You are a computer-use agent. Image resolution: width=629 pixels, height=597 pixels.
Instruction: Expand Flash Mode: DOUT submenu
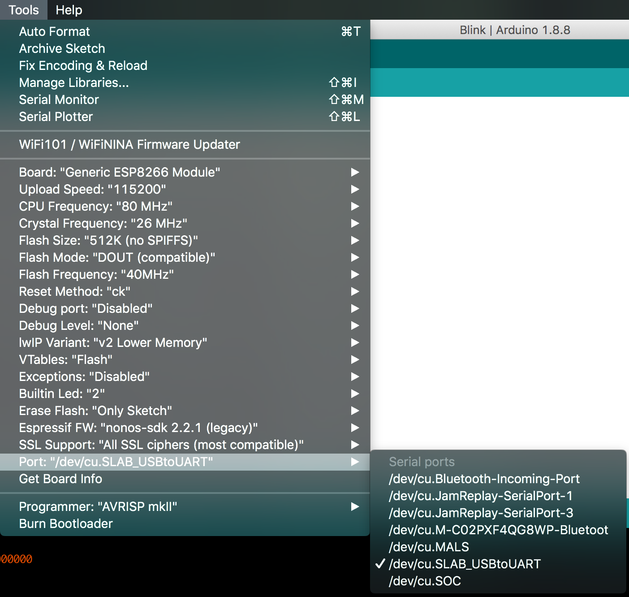tap(185, 257)
